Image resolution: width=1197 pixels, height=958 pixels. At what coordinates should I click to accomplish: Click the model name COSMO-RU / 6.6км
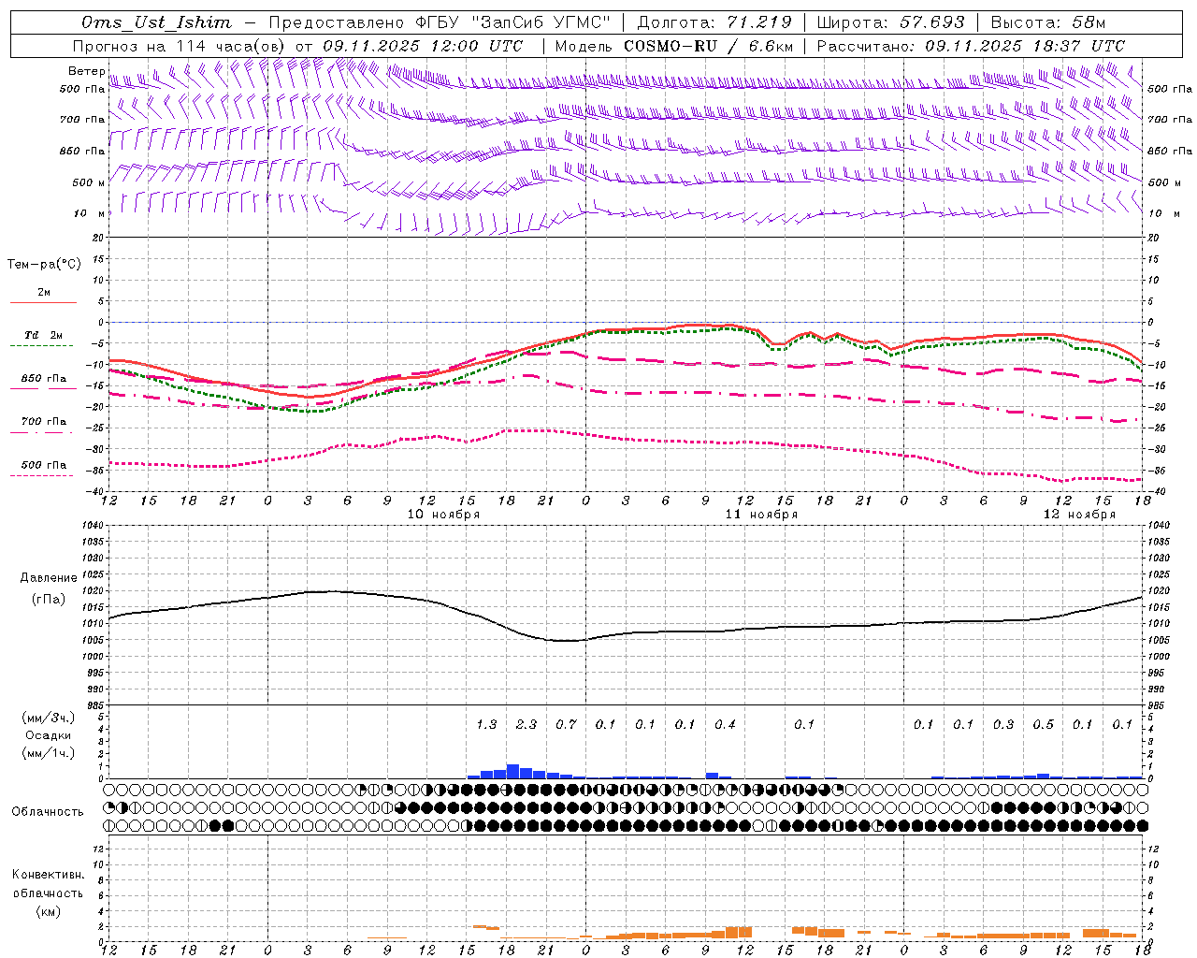tap(708, 45)
